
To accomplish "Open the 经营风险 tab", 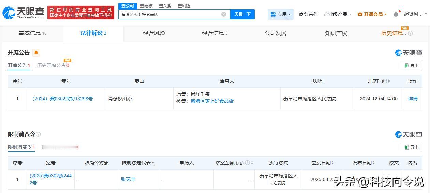I will point(154,33).
